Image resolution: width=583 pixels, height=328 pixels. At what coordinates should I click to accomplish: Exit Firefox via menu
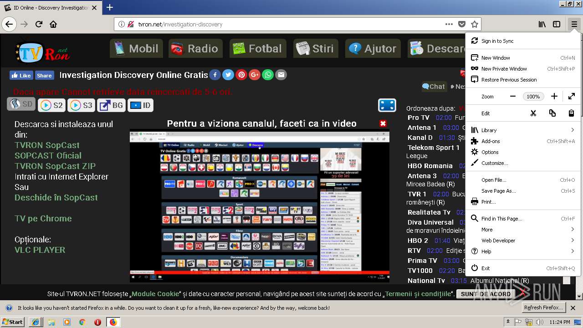(523, 268)
